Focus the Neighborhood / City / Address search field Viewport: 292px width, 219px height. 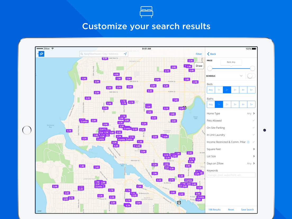[x=104, y=54]
